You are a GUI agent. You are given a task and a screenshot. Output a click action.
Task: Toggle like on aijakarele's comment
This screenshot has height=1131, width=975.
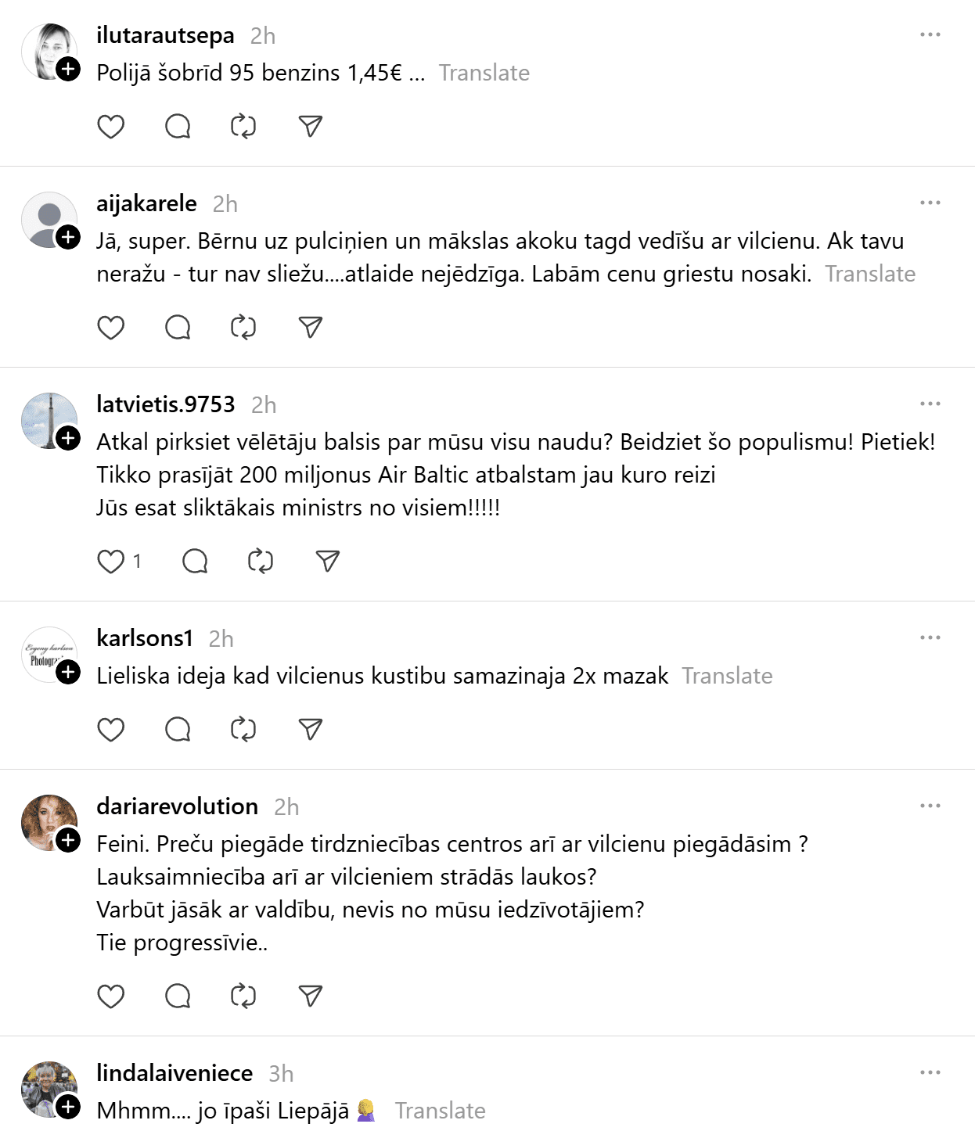111,328
